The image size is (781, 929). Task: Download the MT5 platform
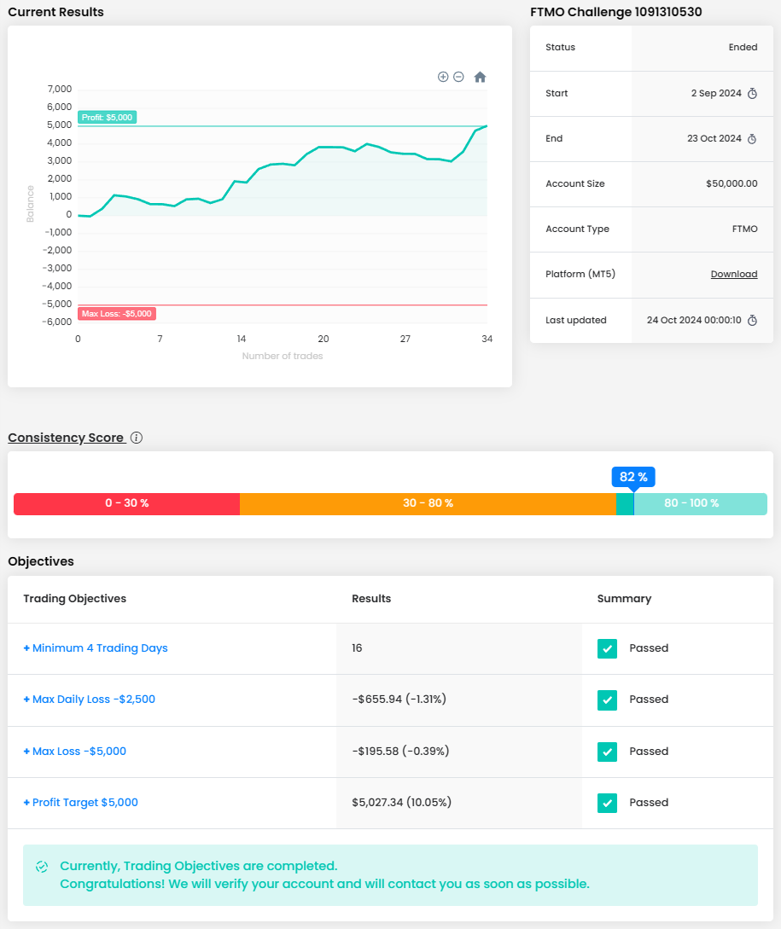coord(733,275)
